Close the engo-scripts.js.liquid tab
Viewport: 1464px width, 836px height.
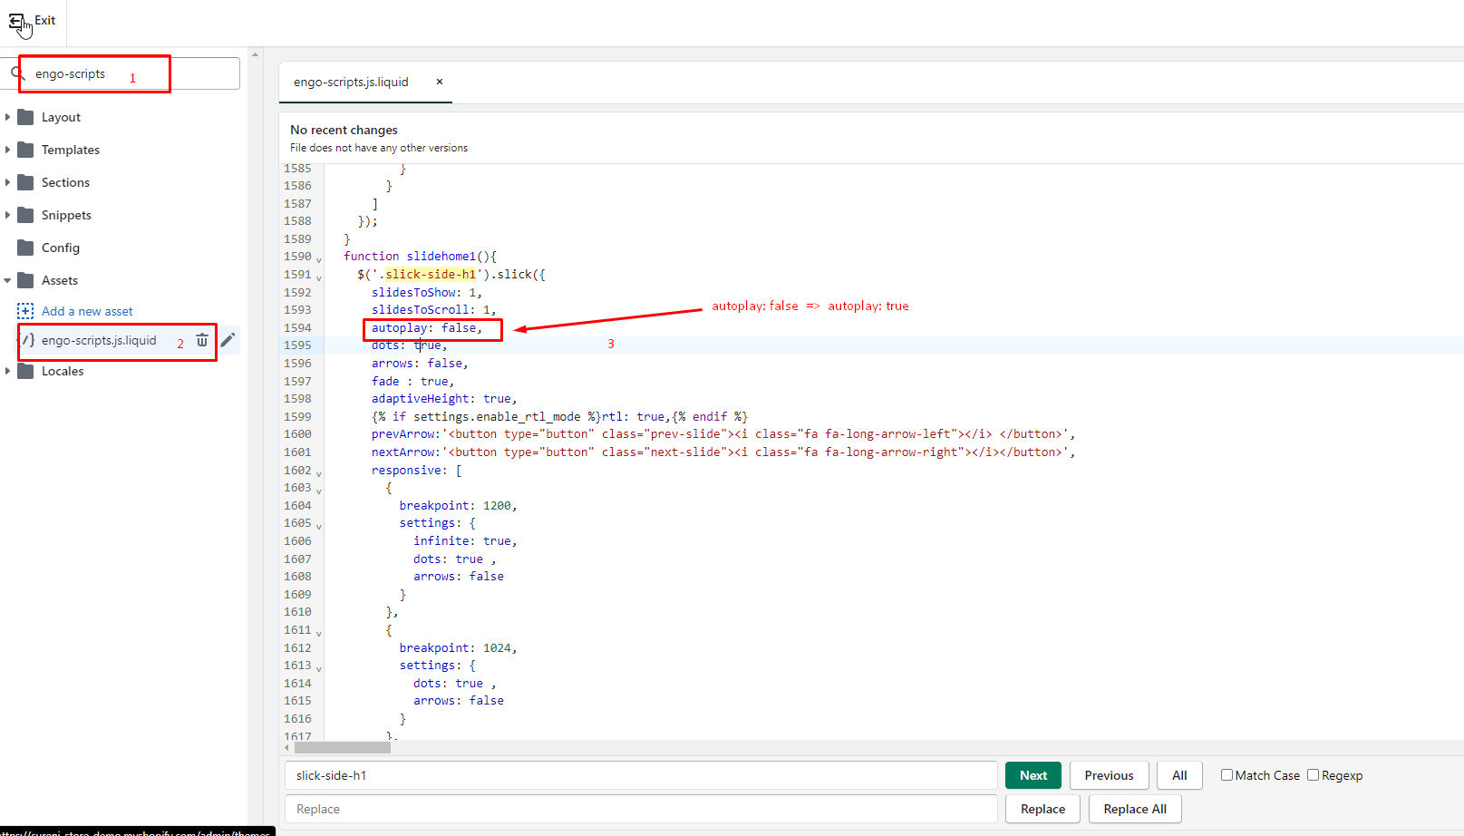(x=440, y=82)
